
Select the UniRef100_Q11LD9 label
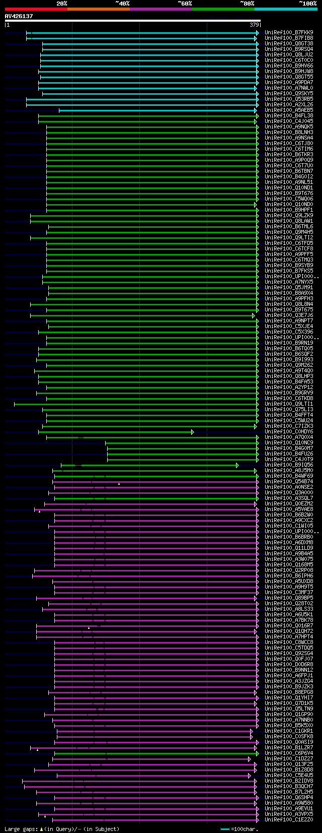click(289, 548)
